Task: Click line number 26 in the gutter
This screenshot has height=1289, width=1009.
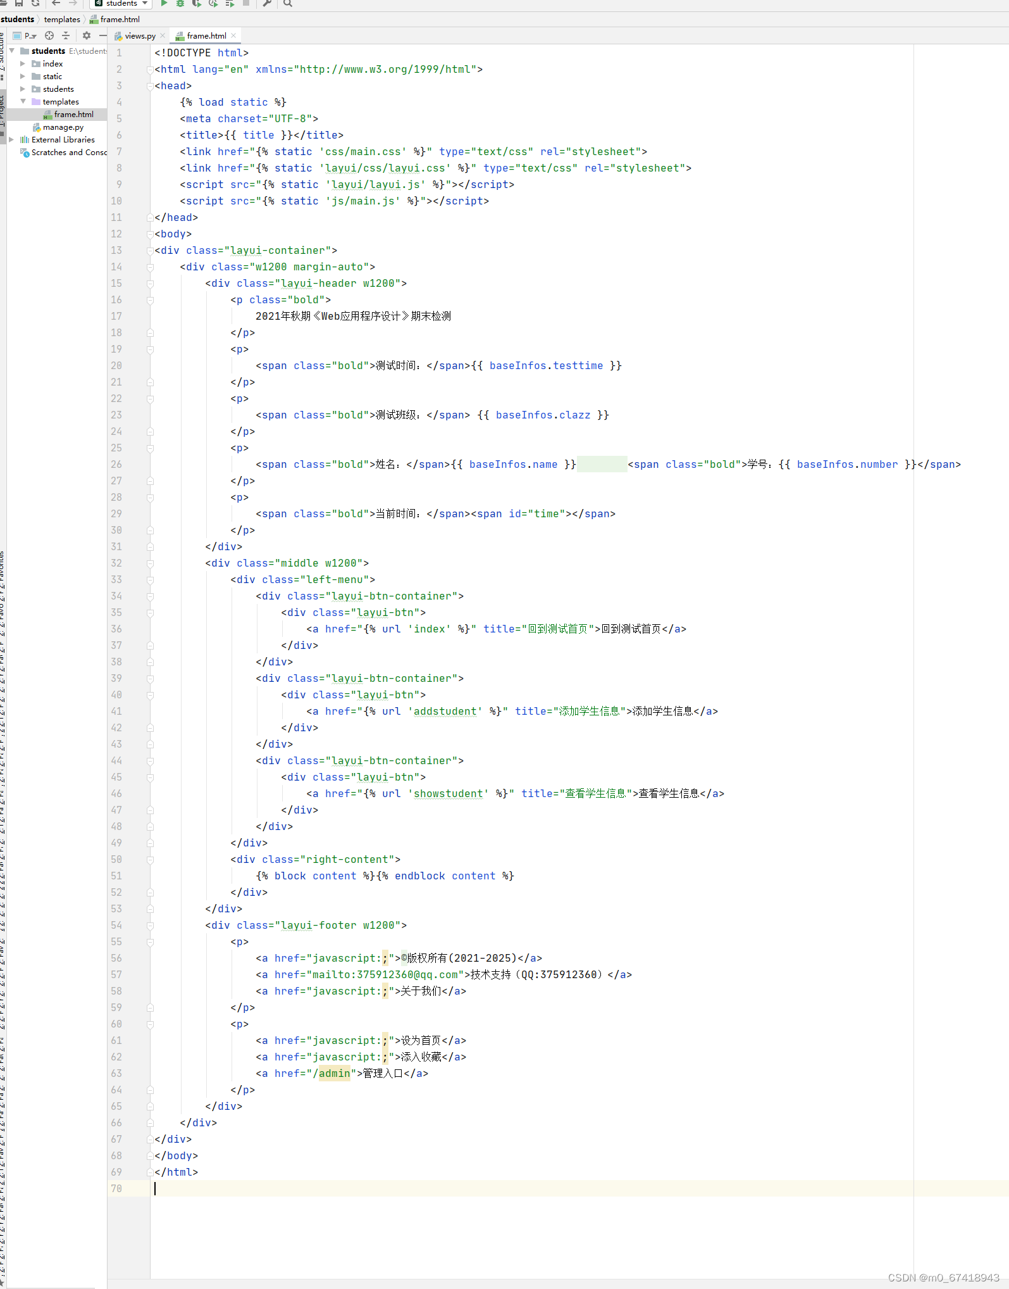Action: point(116,465)
